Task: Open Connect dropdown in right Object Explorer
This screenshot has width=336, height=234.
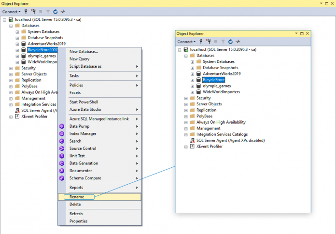Action: pyautogui.click(x=186, y=42)
